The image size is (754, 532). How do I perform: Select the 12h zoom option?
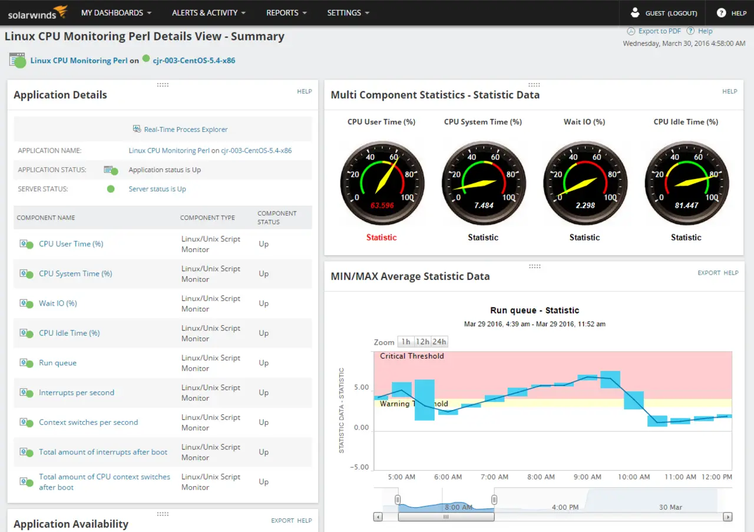422,342
